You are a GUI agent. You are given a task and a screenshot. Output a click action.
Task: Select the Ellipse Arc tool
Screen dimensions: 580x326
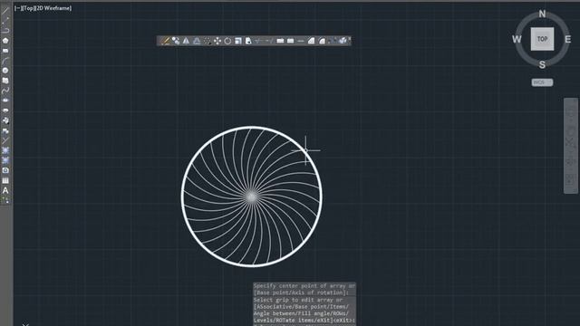(x=5, y=110)
